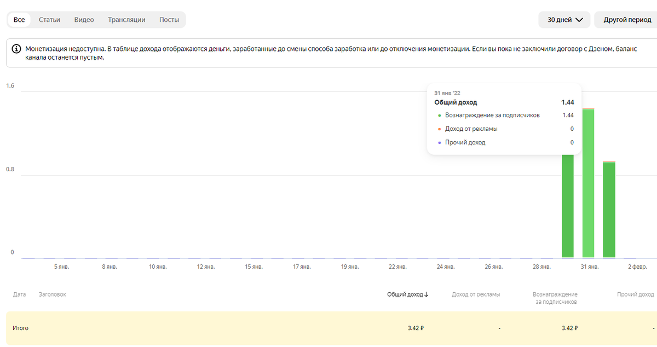The image size is (657, 347).
Task: Click the "17 янв." axis label
Action: pos(302,267)
